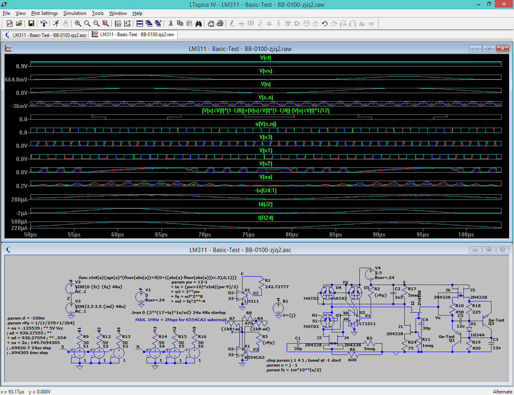This screenshot has height=395, width=514.
Task: Open the Tools menu
Action: point(98,13)
